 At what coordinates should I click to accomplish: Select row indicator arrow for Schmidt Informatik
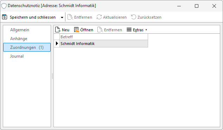click(57, 44)
